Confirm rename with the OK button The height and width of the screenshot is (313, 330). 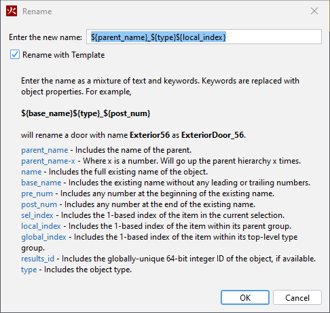[x=245, y=297]
